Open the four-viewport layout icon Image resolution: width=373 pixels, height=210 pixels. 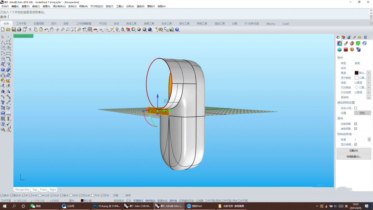(90, 30)
